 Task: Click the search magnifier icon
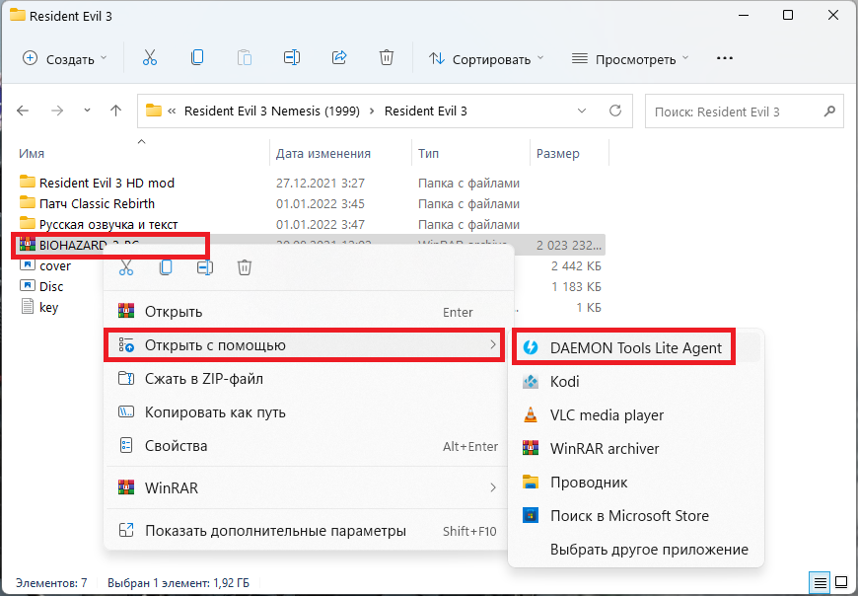point(829,112)
